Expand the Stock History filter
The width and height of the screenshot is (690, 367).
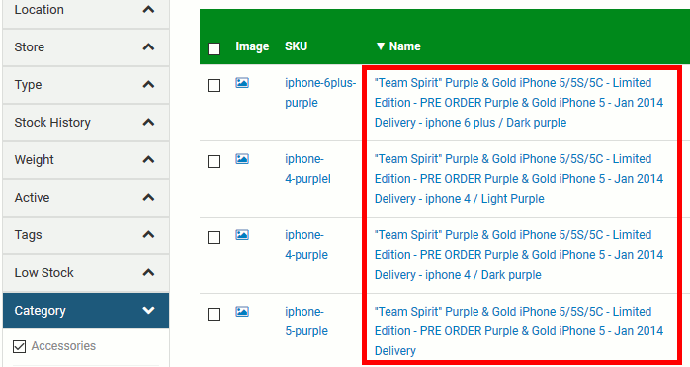point(86,122)
